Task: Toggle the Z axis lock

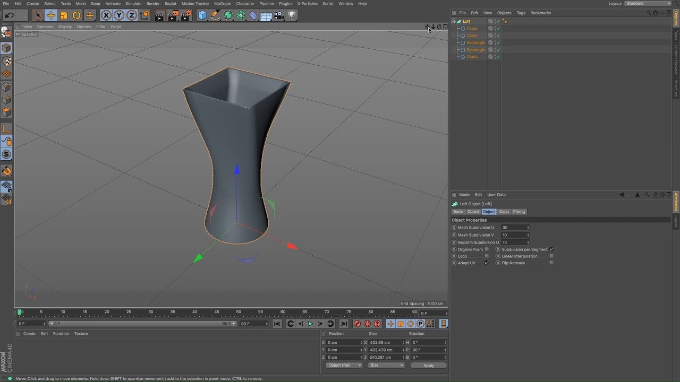Action: pos(132,15)
